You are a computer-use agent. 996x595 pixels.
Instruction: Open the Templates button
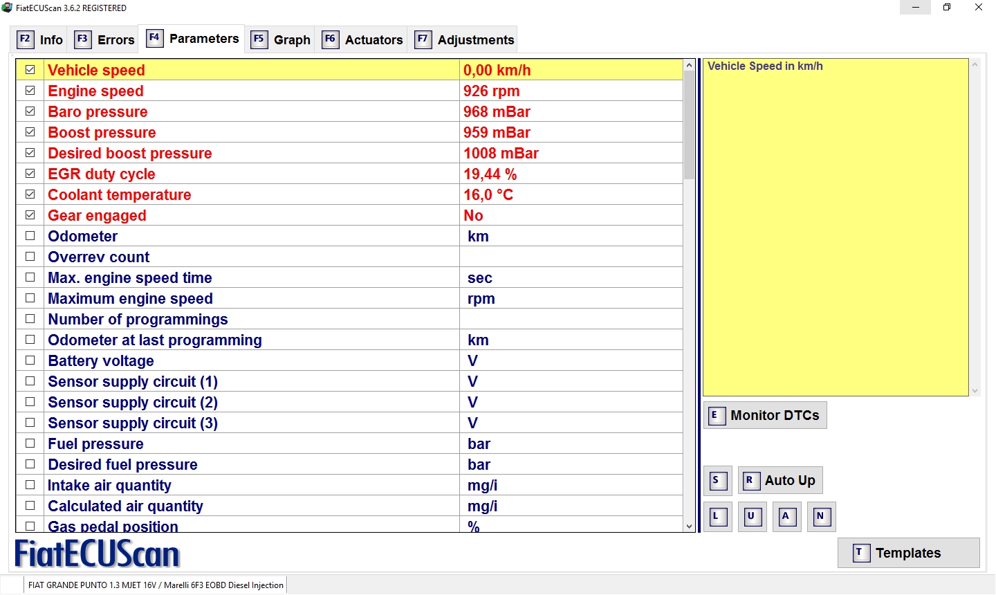click(909, 553)
